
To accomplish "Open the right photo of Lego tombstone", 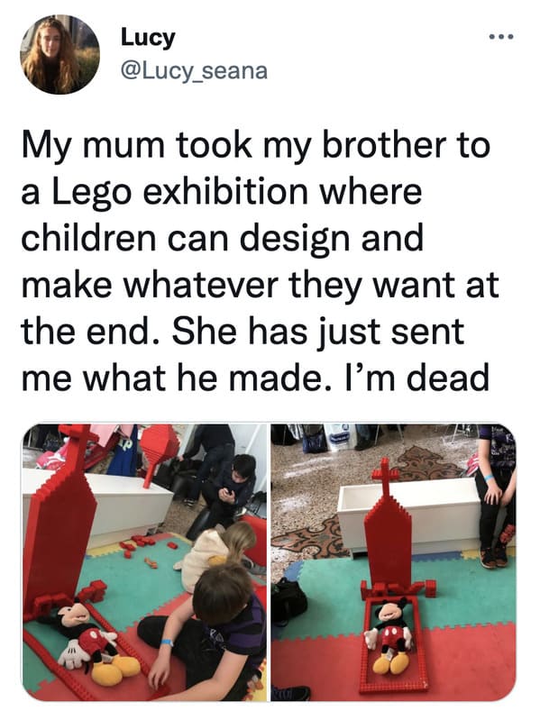I will [x=394, y=562].
